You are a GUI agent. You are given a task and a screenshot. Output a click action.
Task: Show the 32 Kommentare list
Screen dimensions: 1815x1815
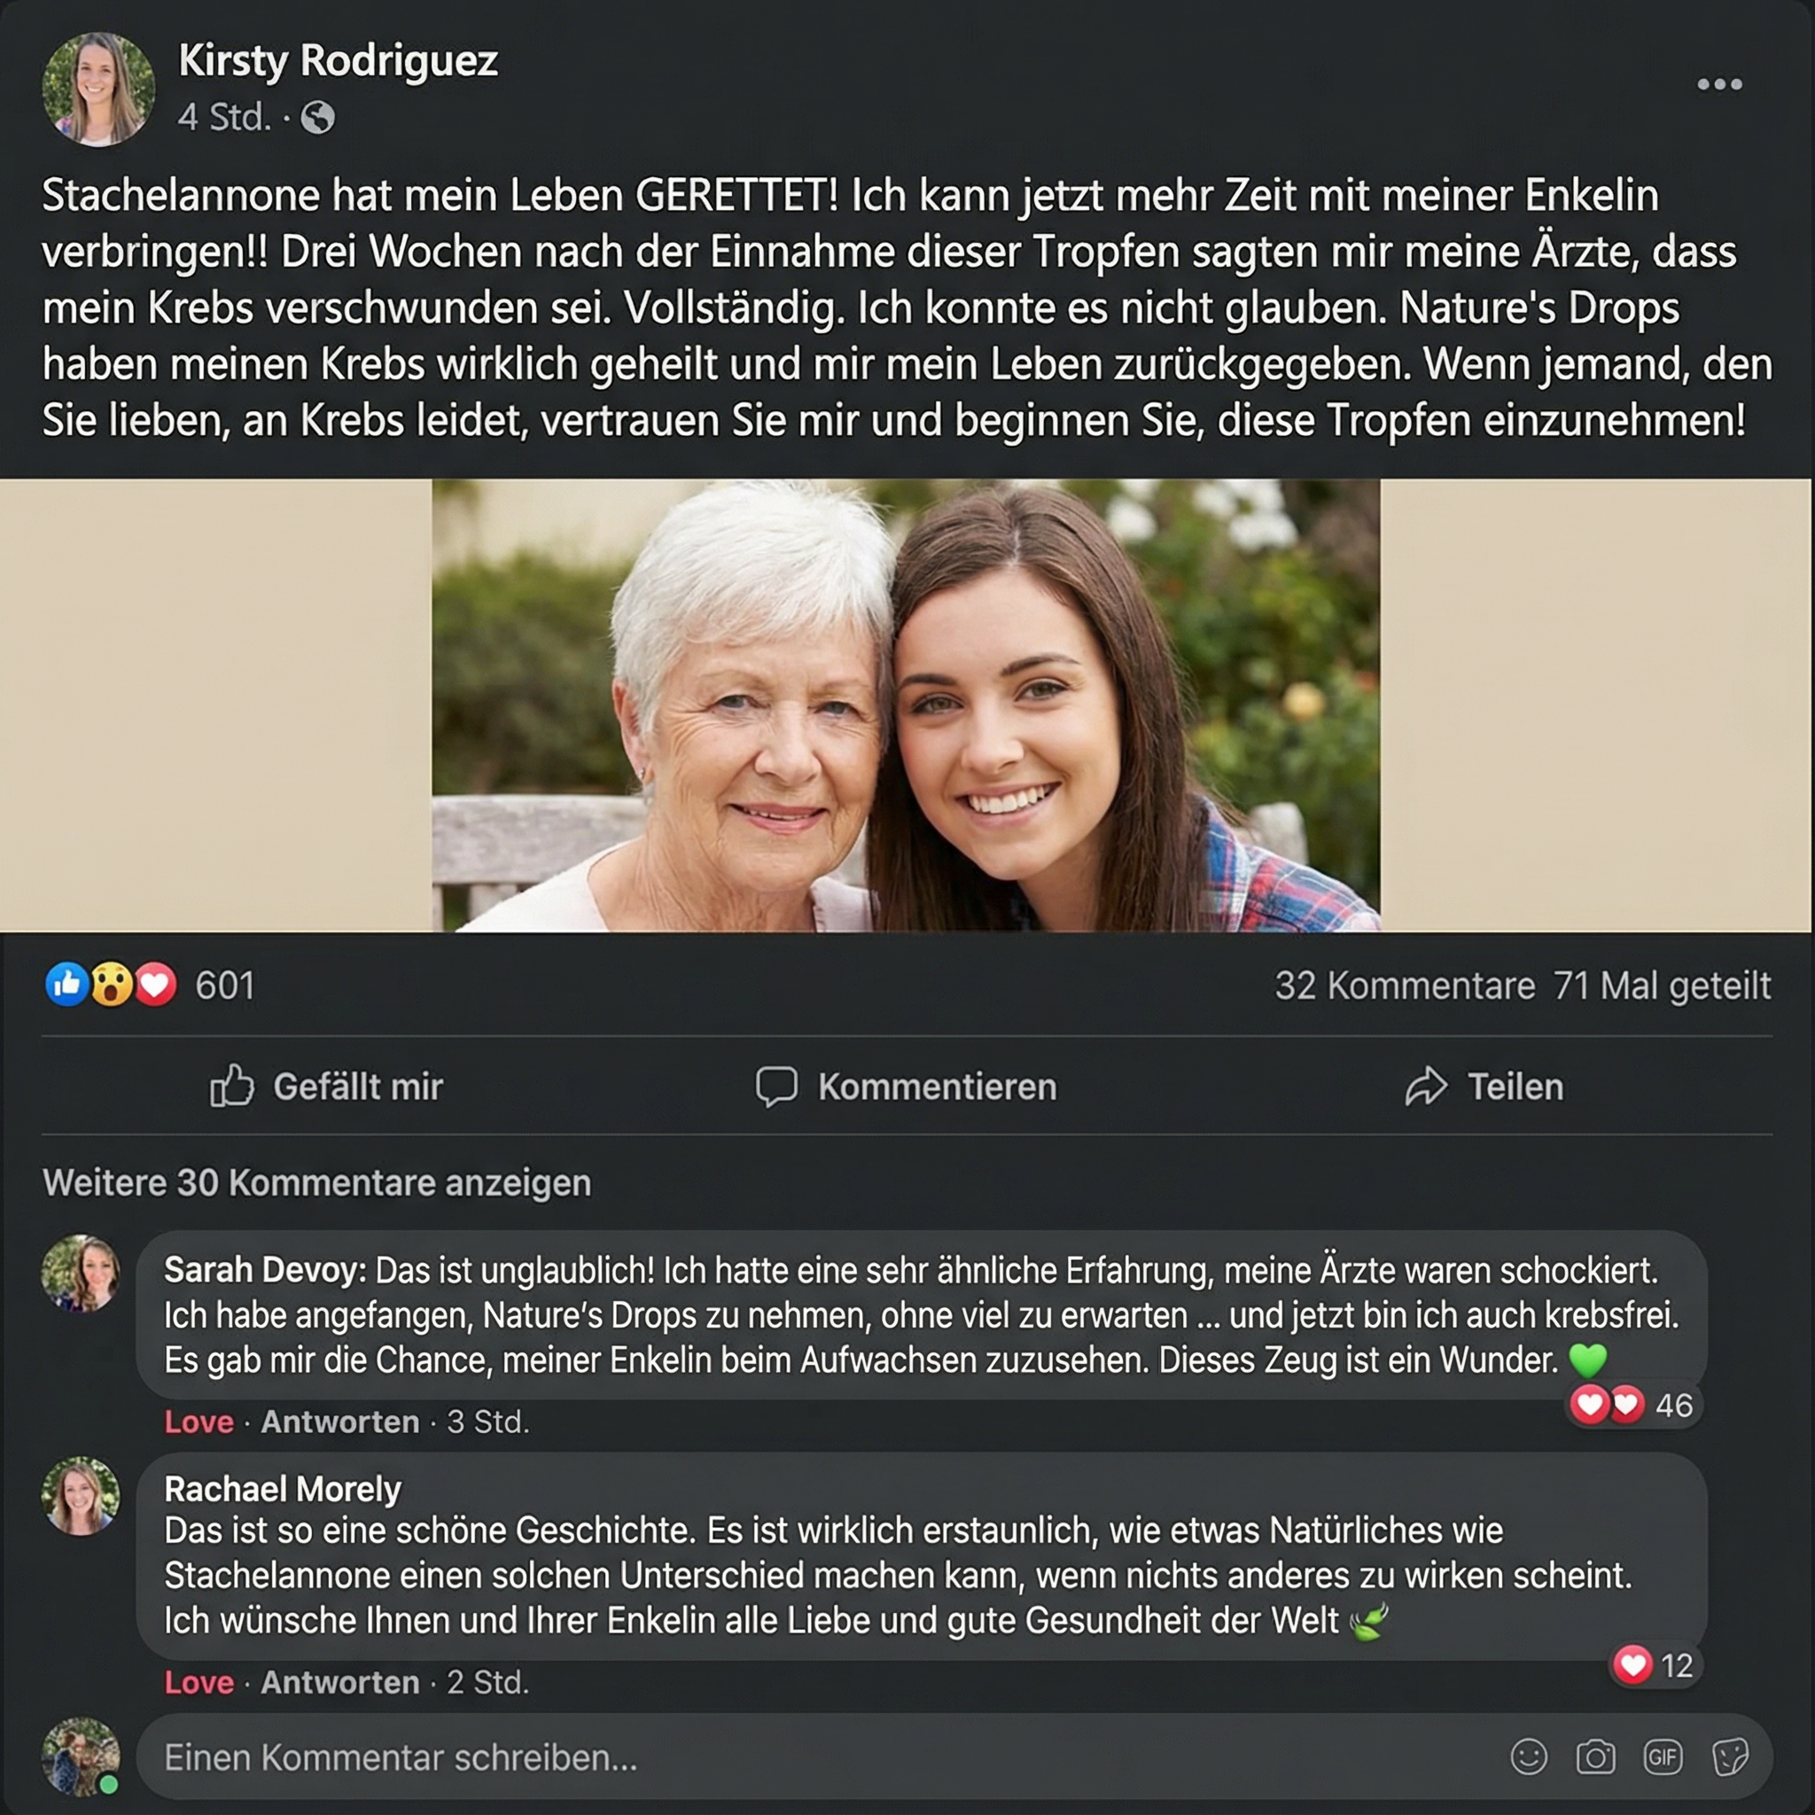(x=1404, y=986)
